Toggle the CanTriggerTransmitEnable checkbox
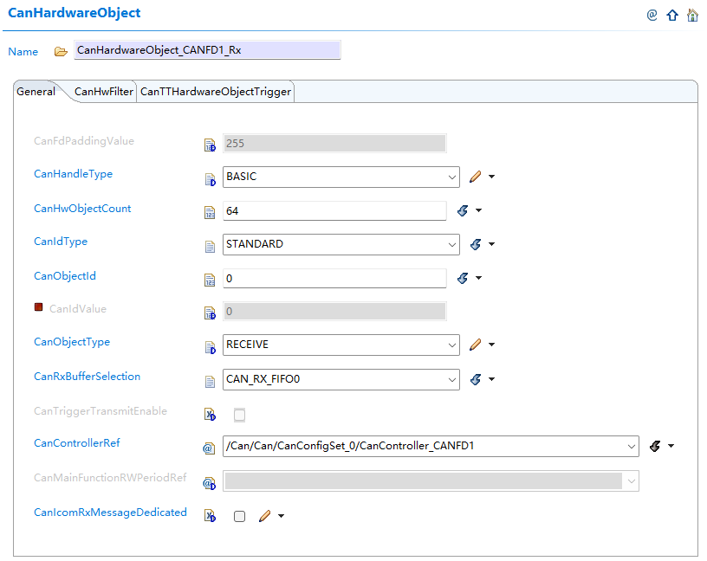This screenshot has height=561, width=707. (x=239, y=415)
